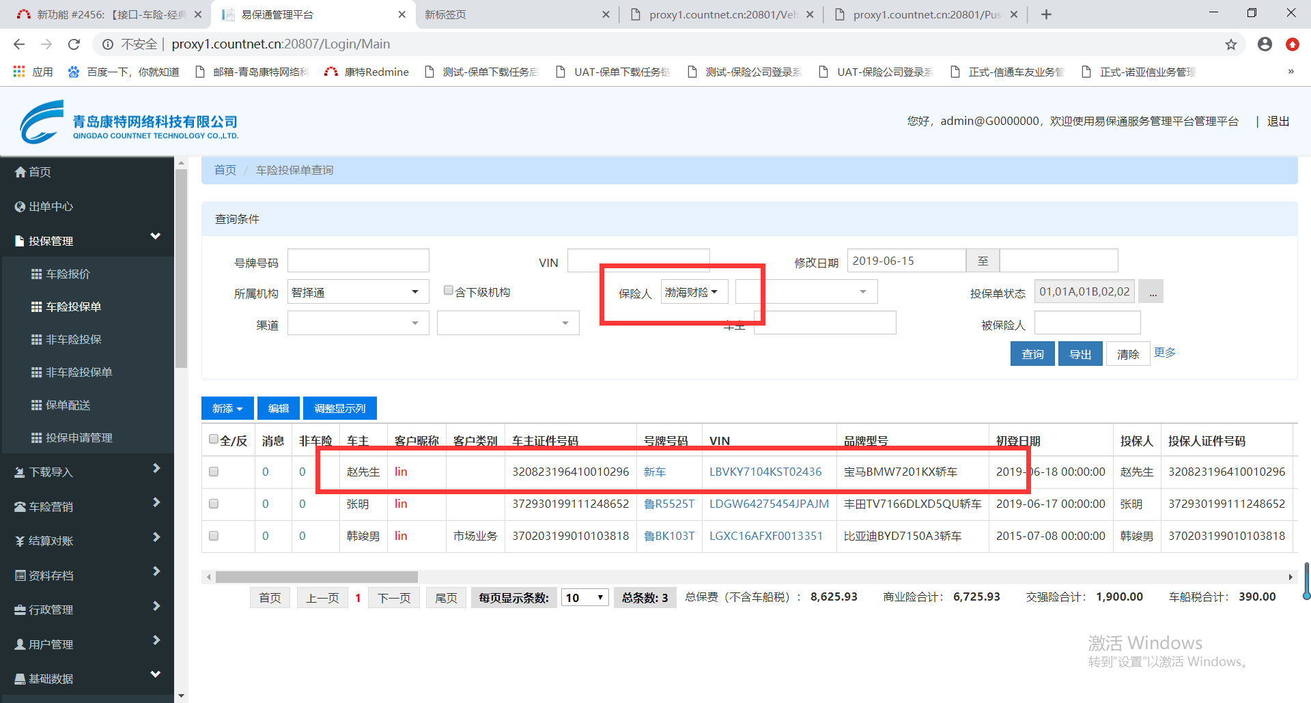1311x703 pixels.
Task: Click the horizontal table scrollbar thumb
Action: click(317, 577)
